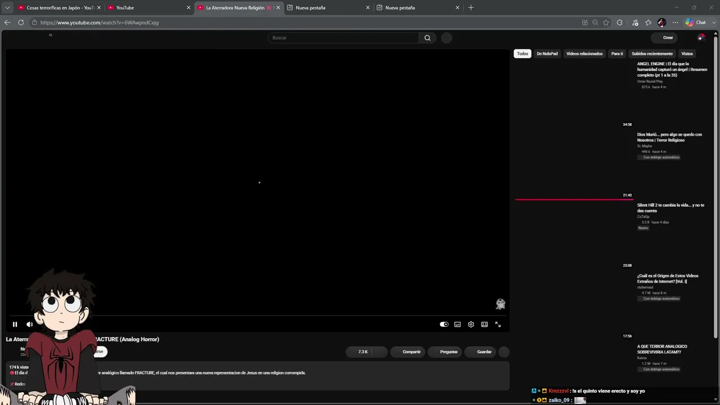Close the "Cosas terroríficas en Japón" tab

coord(99,8)
